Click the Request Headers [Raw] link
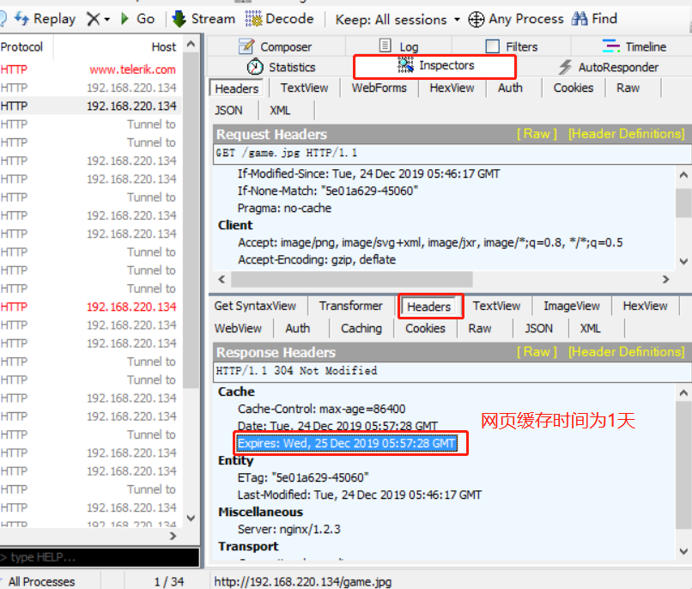 (x=537, y=134)
